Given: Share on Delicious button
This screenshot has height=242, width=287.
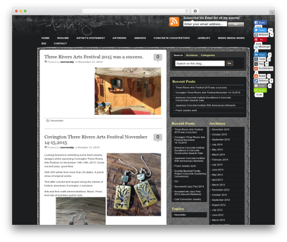Looking at the screenshot, I should point(261,81).
